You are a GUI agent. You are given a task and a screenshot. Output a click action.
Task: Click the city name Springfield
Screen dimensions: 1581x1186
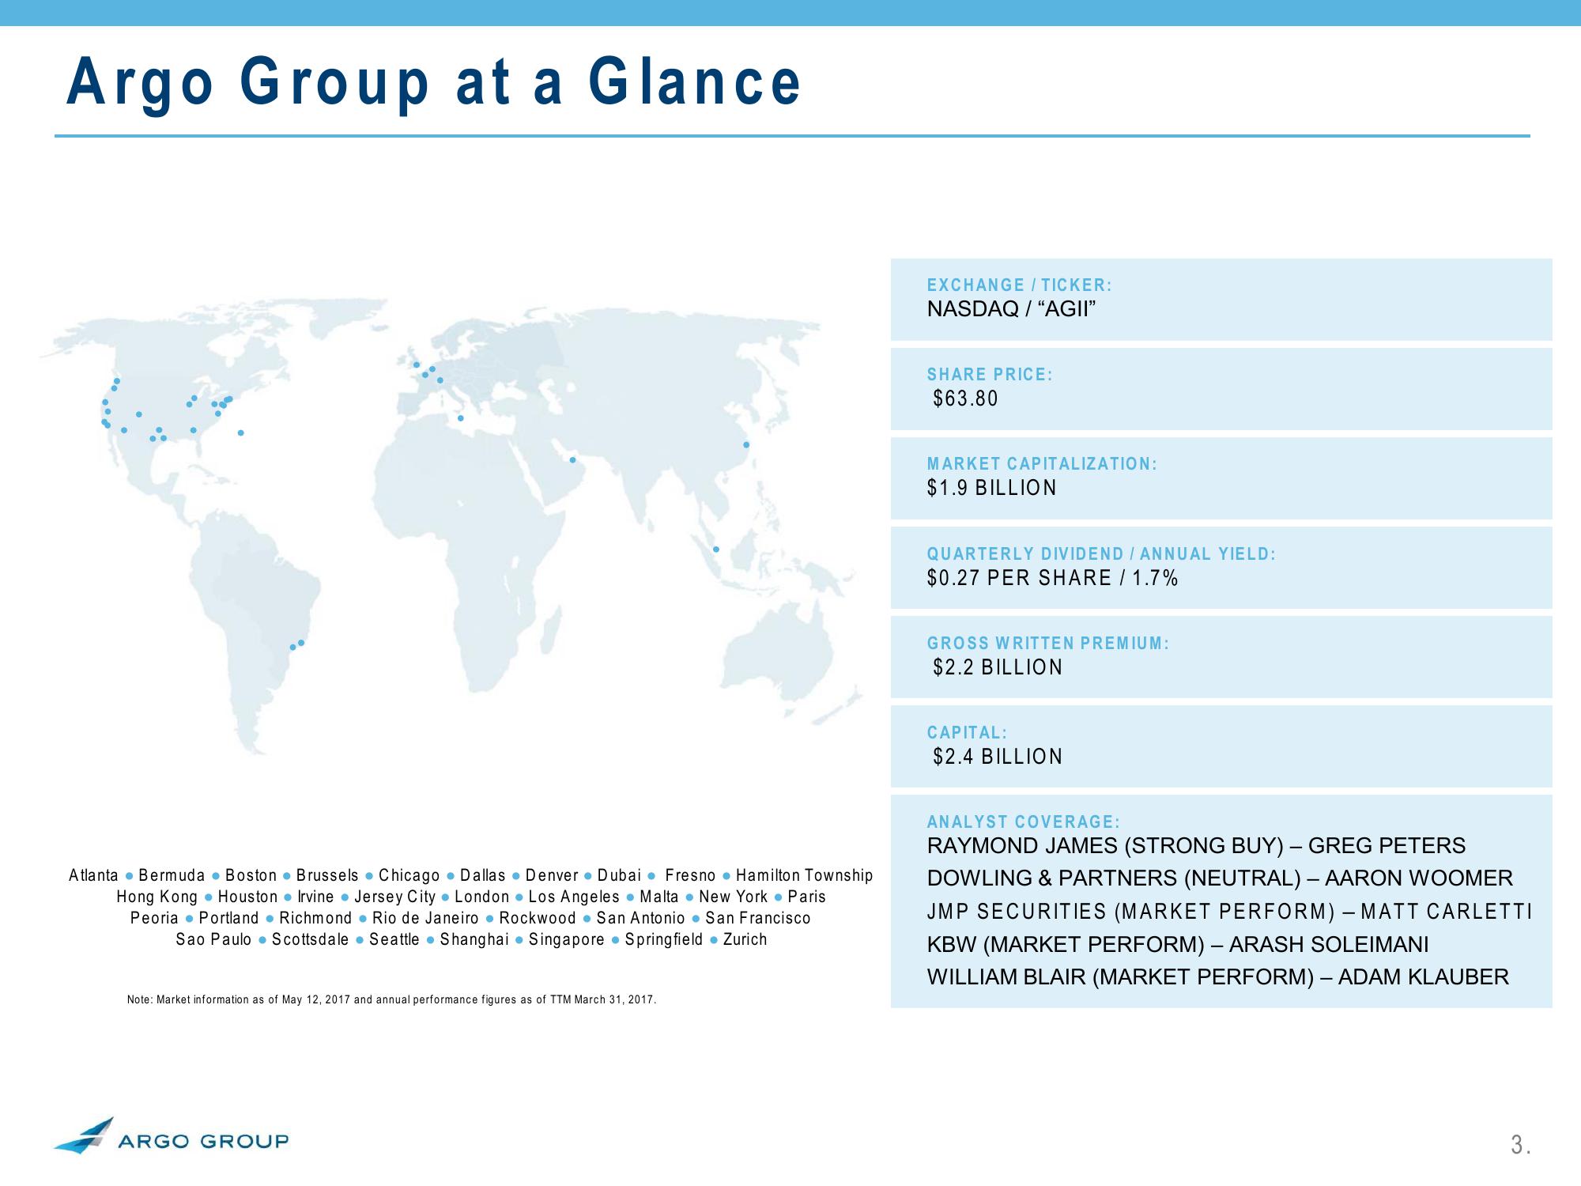(663, 939)
